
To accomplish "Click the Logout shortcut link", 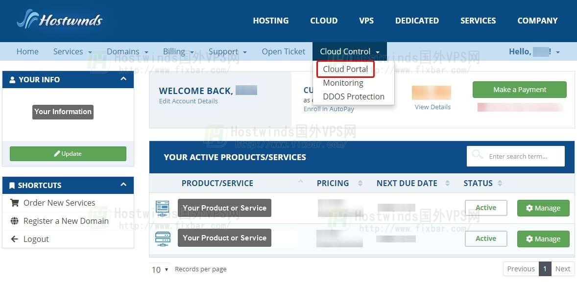I will (36, 239).
